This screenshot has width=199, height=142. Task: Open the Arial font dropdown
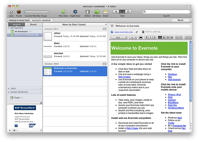tap(119, 37)
